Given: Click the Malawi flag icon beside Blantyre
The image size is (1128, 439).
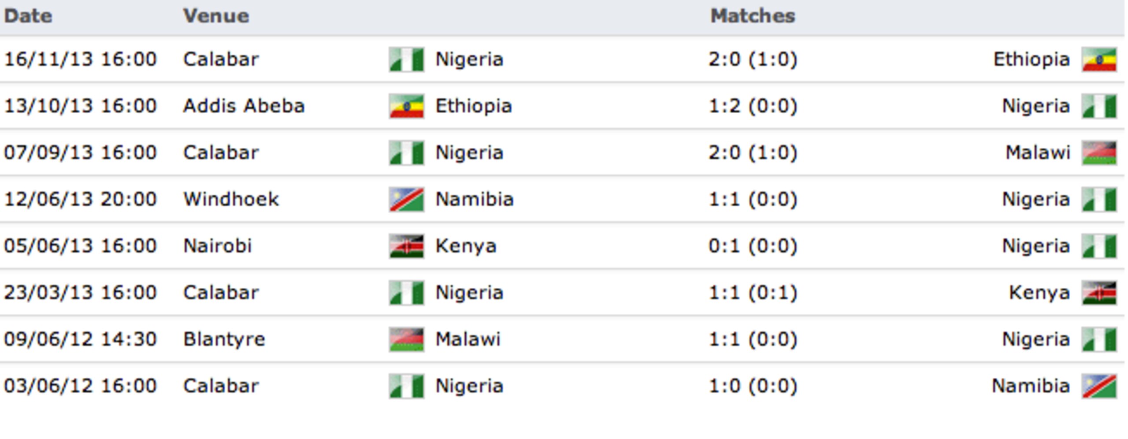Looking at the screenshot, I should 406,339.
